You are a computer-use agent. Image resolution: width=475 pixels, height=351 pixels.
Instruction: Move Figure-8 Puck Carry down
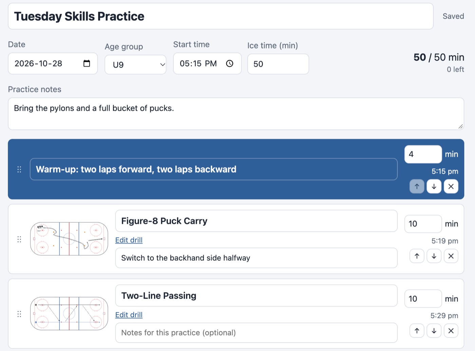(434, 256)
